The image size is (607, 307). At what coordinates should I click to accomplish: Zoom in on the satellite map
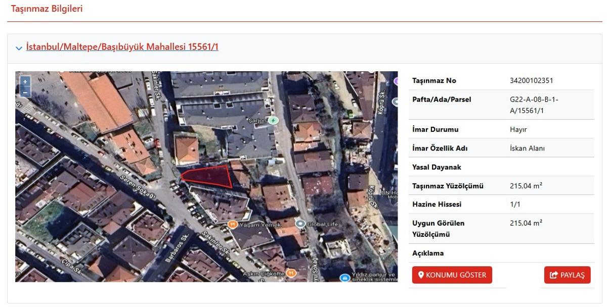(25, 82)
